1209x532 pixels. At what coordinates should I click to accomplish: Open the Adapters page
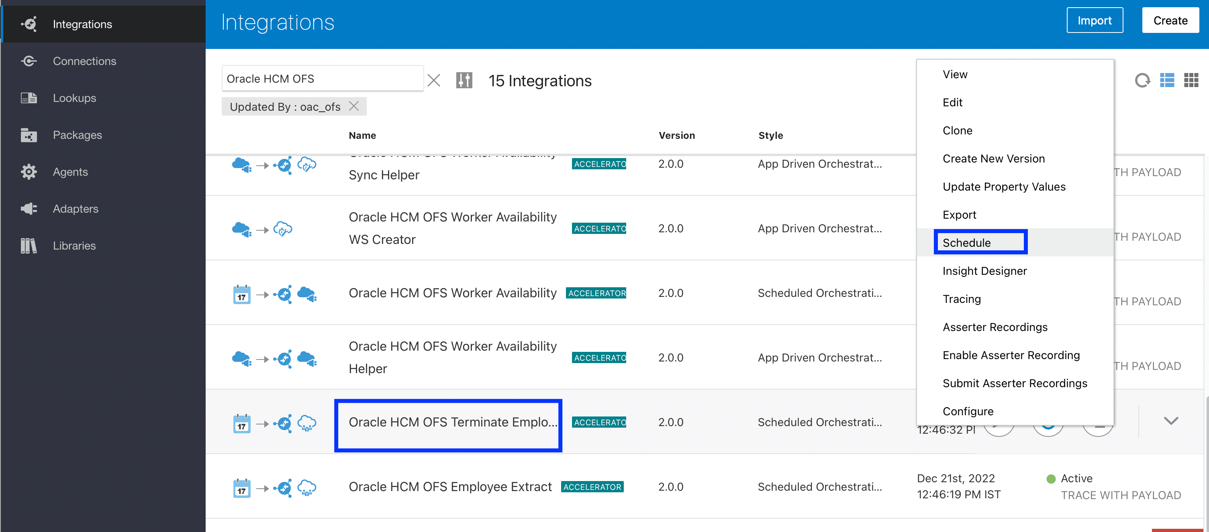point(75,209)
